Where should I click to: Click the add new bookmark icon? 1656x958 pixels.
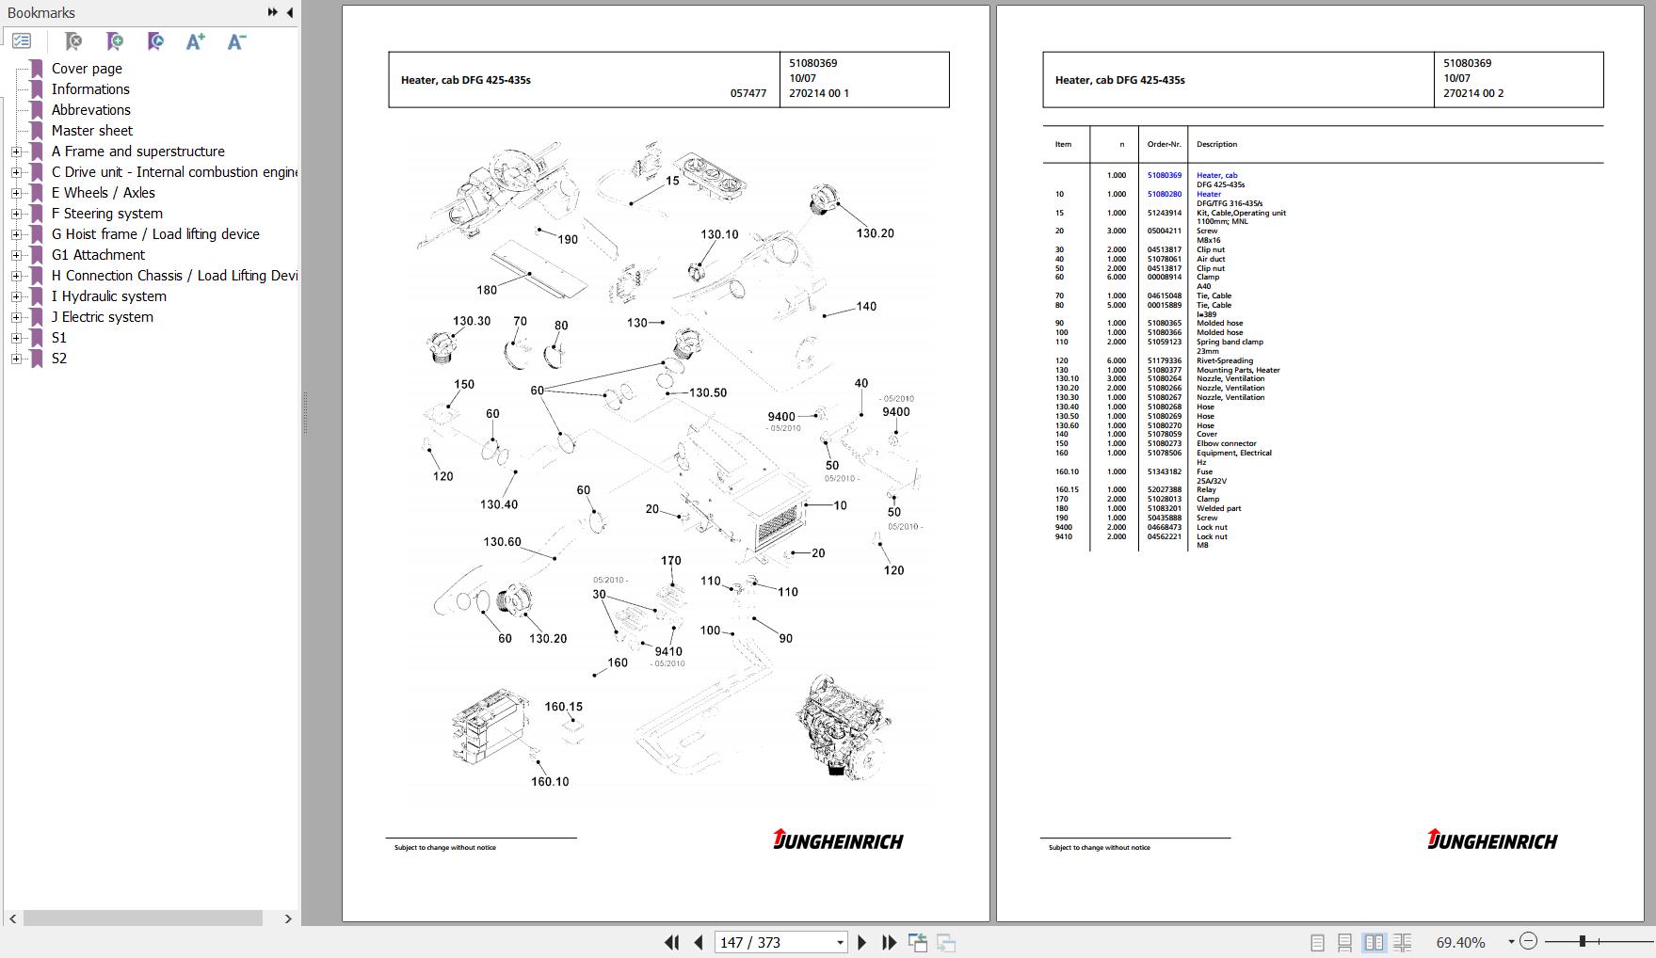point(115,40)
